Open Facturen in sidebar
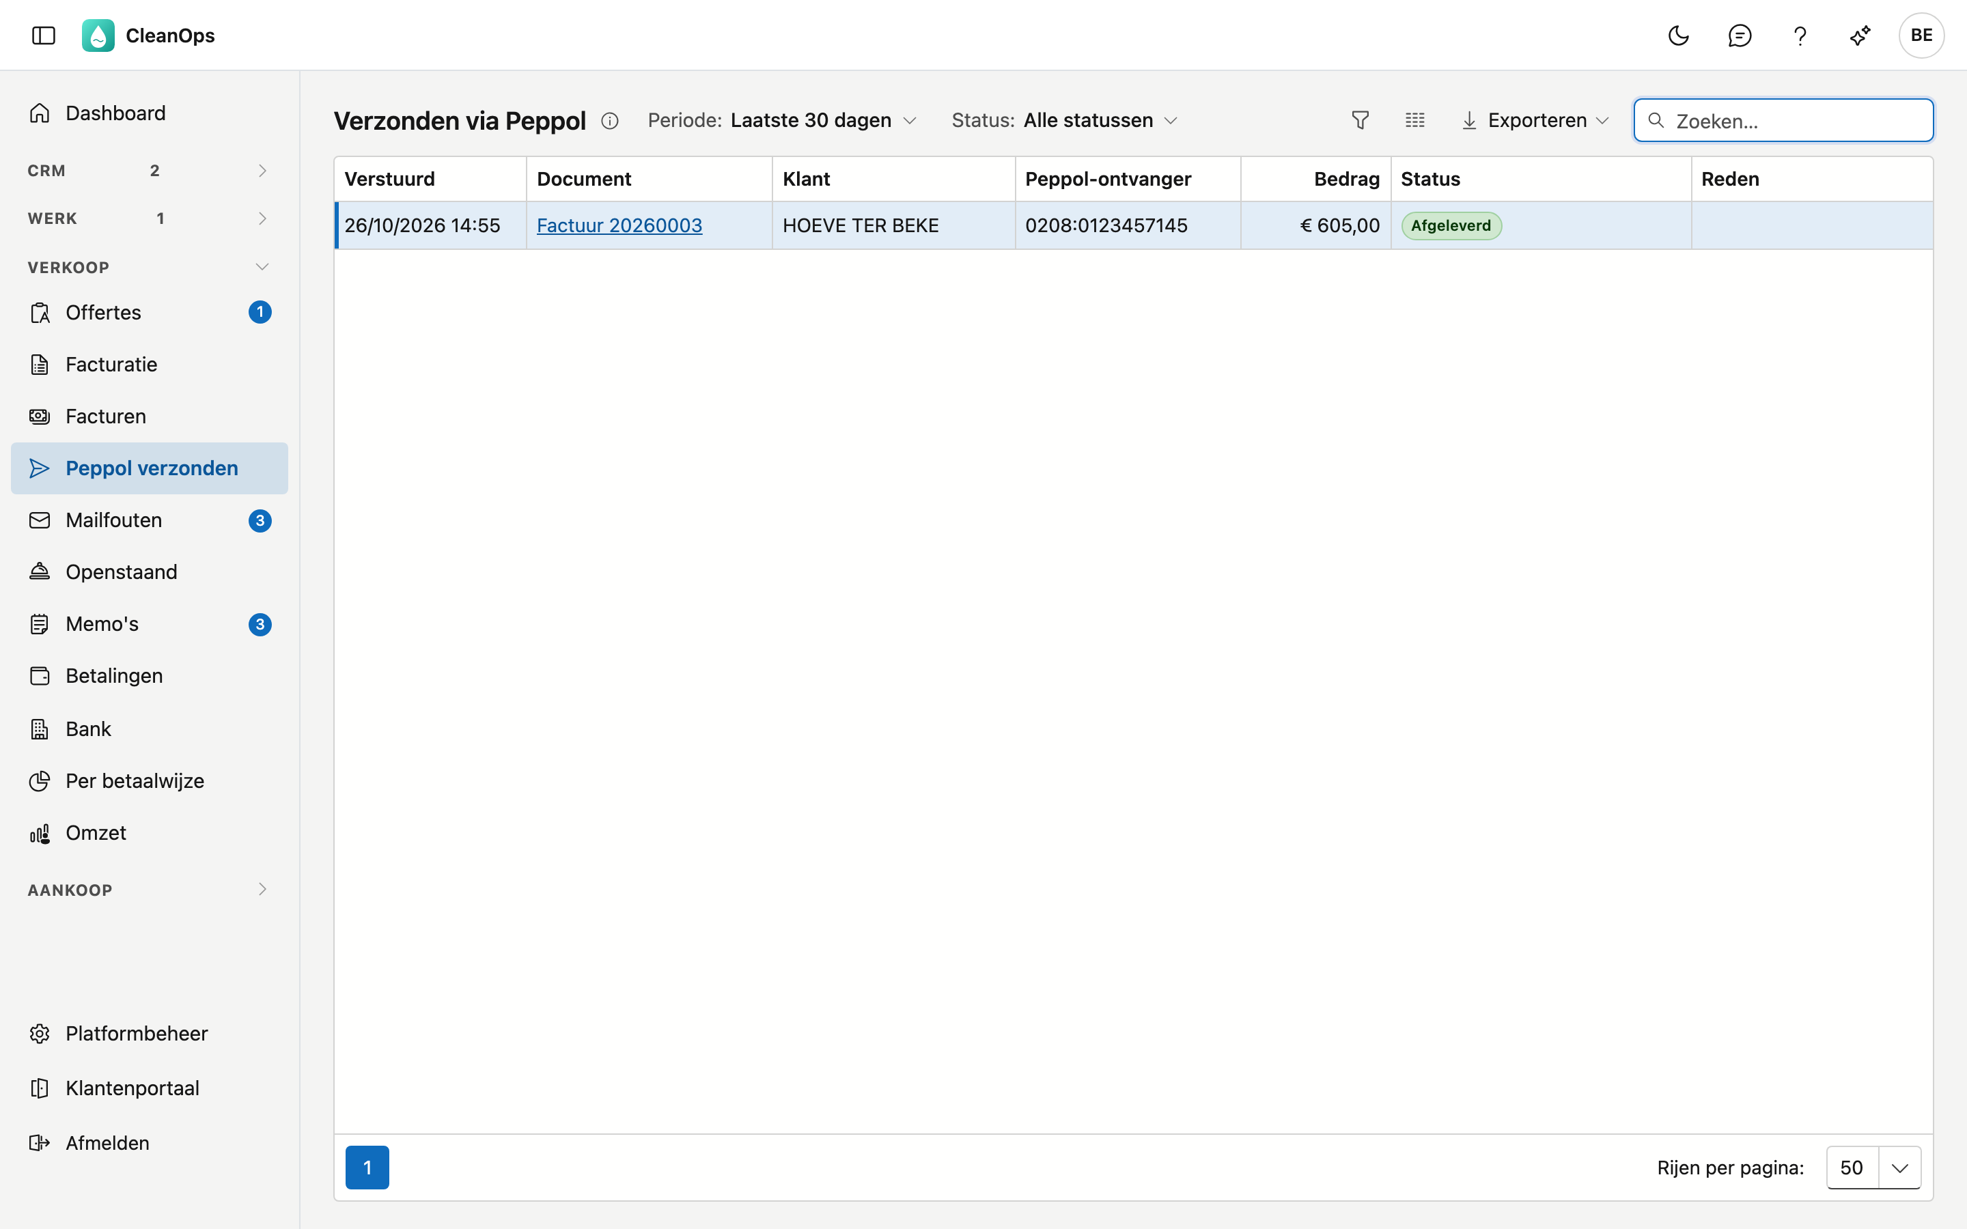Image resolution: width=1967 pixels, height=1229 pixels. pyautogui.click(x=150, y=416)
